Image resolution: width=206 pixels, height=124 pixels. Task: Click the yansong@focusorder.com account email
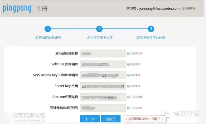point(159,9)
